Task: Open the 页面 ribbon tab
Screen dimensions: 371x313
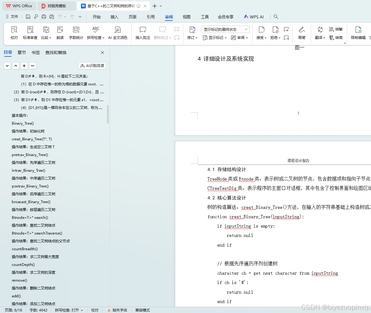Action: click(x=133, y=17)
